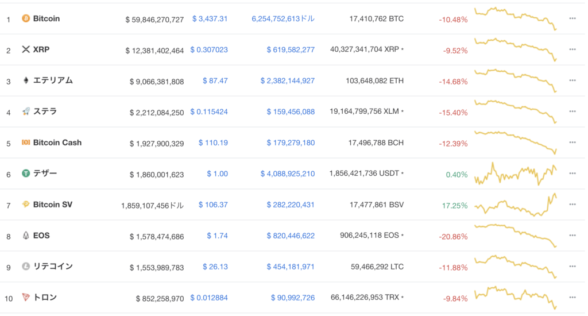This screenshot has height=316, width=588.
Task: Click the volume link $ 2,382,144,927
Action: point(288,80)
